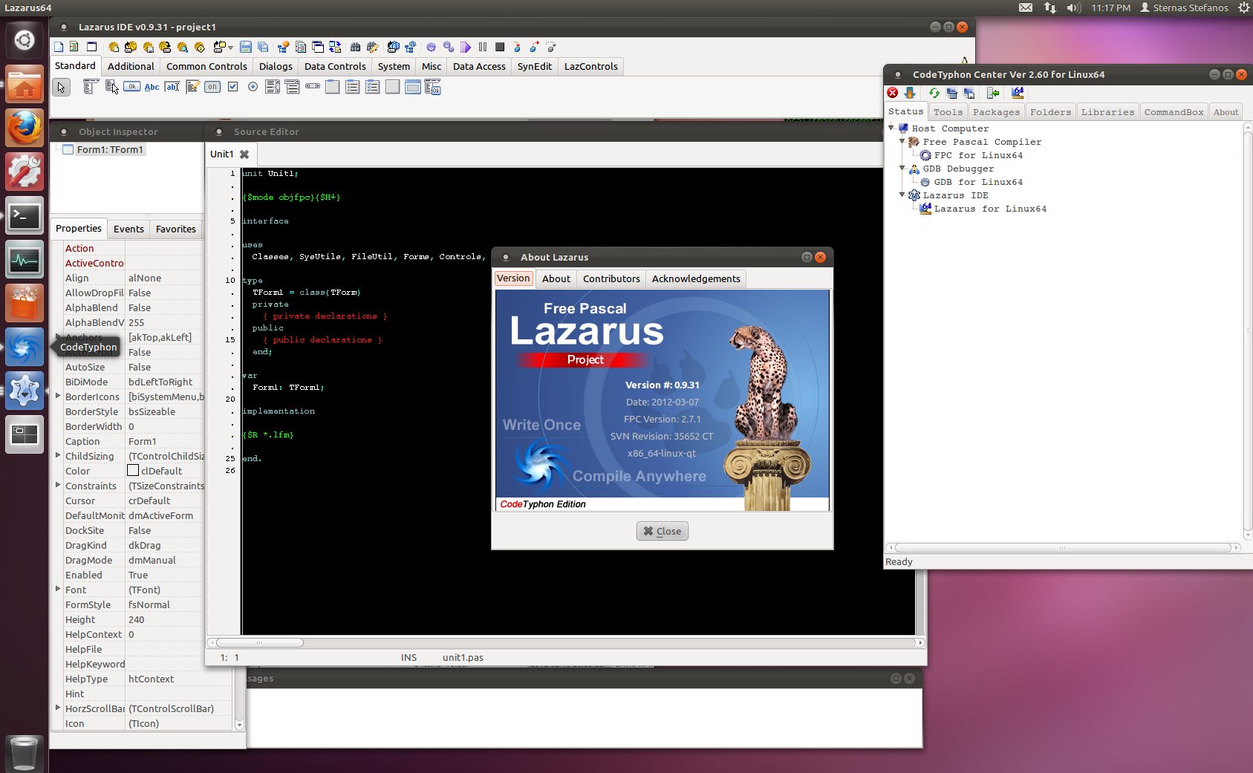The image size is (1253, 773).
Task: Collapse the Free Pascal Compiler tree node
Action: pos(902,141)
